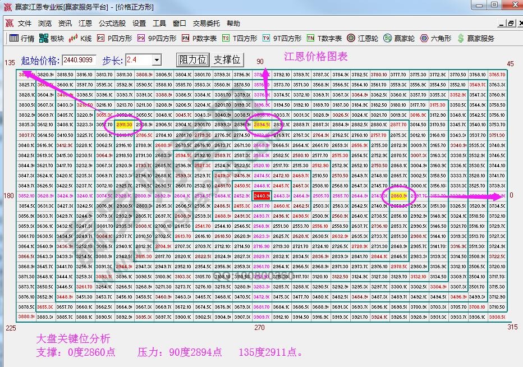Open the 步长 step size dropdown
This screenshot has width=523, height=367.
click(x=158, y=59)
